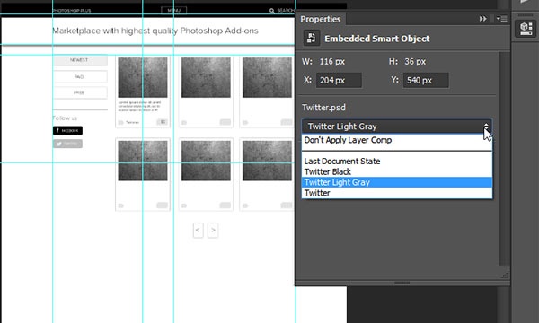539x323 pixels.
Task: Click the black Facebook follow button
Action: click(67, 130)
